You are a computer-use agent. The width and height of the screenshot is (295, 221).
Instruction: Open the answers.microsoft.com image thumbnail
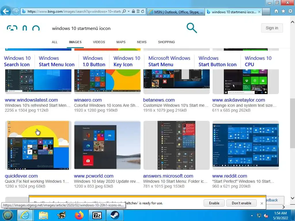(x=177, y=145)
